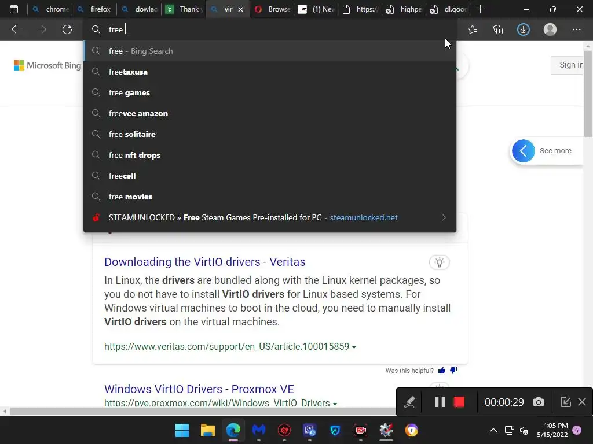Click the recorder annotation pen icon
The height and width of the screenshot is (444, 593).
[409, 402]
